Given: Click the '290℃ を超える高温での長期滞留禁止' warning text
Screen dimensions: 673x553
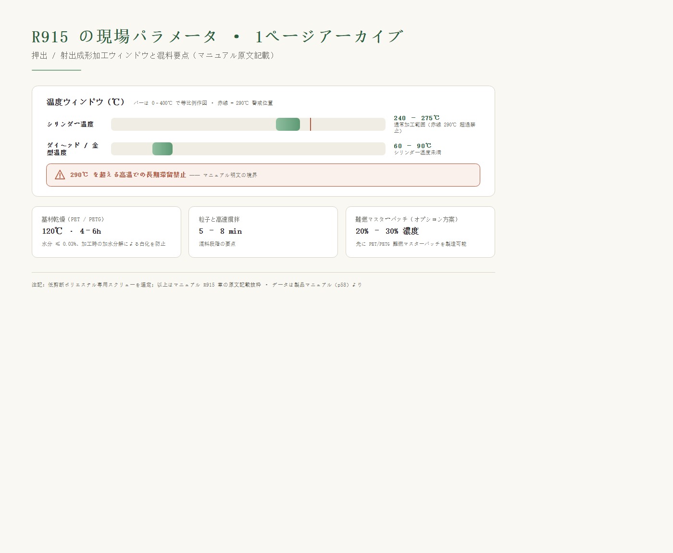Looking at the screenshot, I should coord(128,175).
